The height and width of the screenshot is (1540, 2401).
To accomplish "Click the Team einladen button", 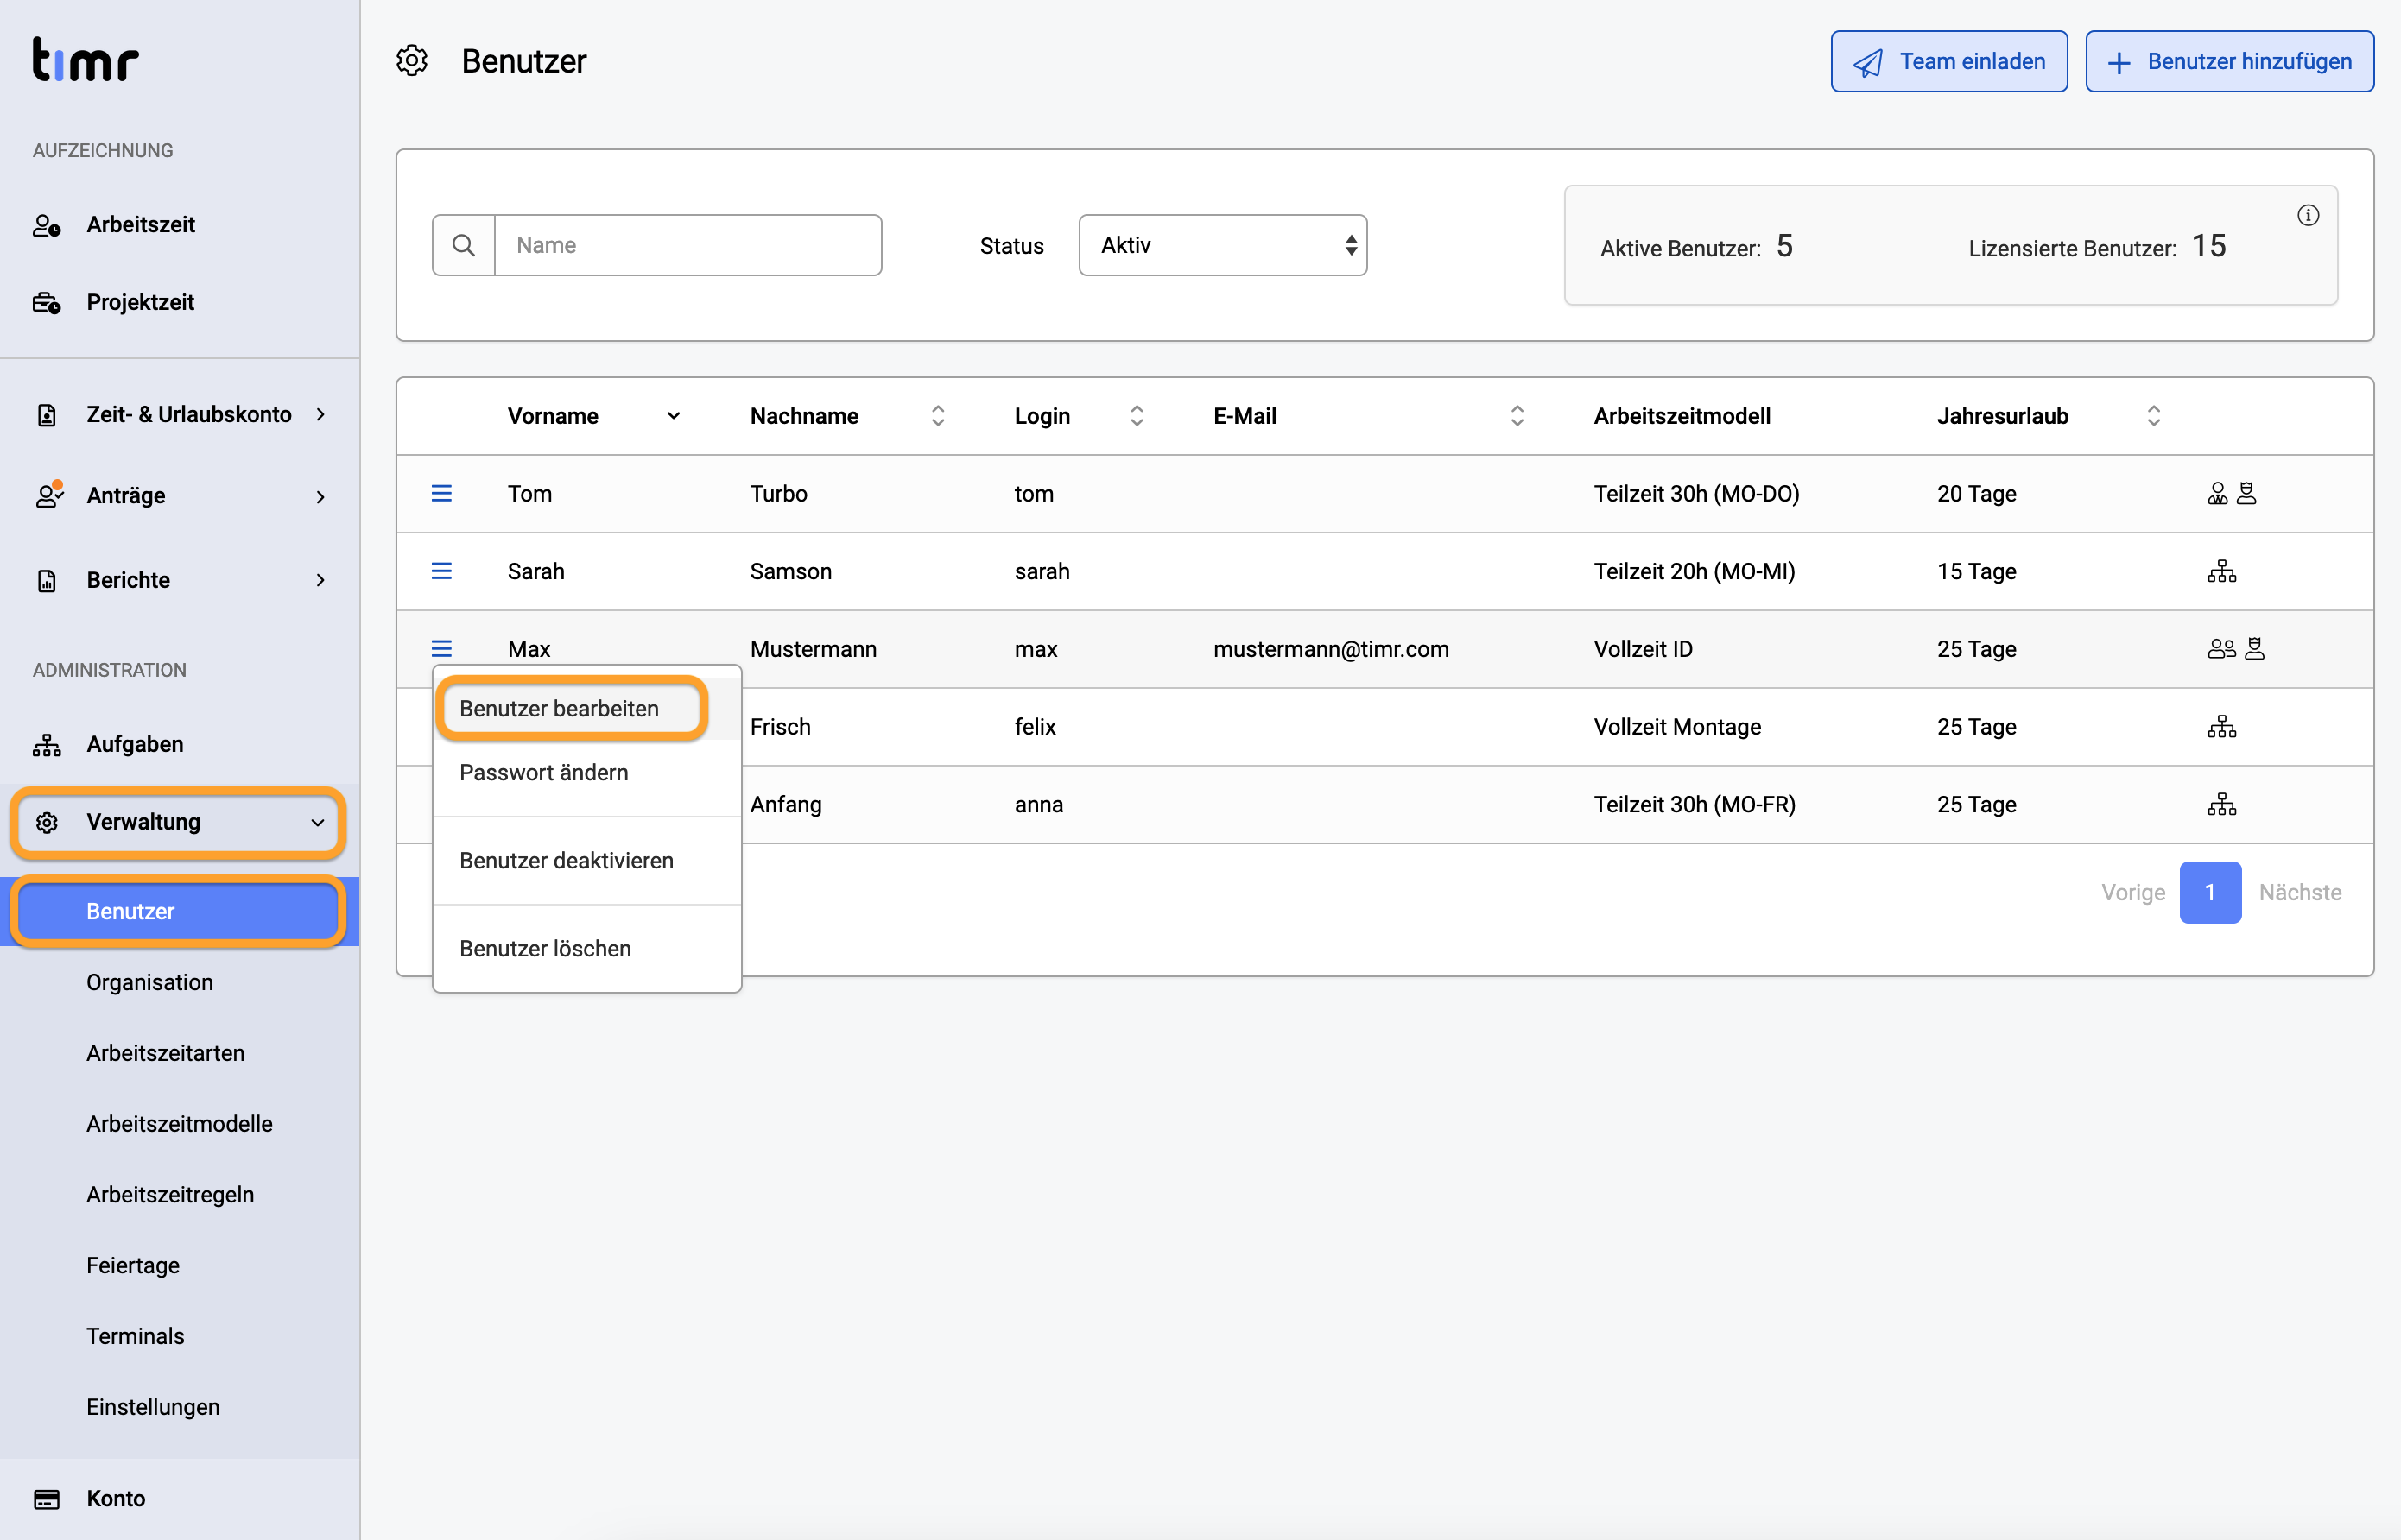I will click(1948, 61).
